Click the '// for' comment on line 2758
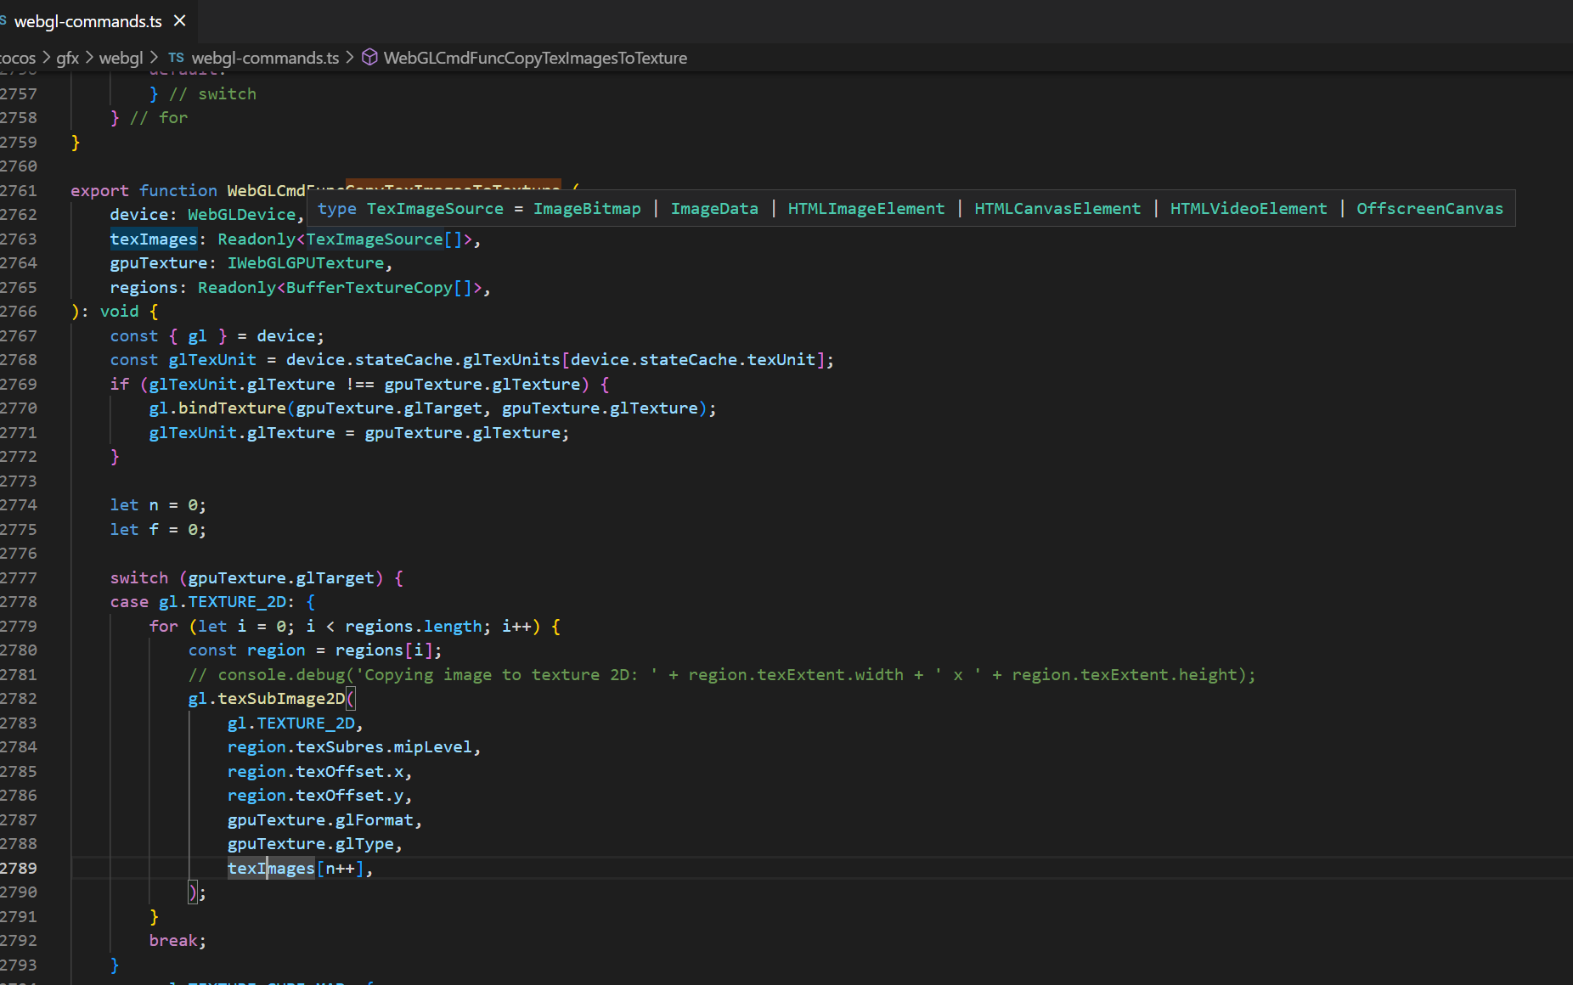The width and height of the screenshot is (1573, 985). (159, 118)
